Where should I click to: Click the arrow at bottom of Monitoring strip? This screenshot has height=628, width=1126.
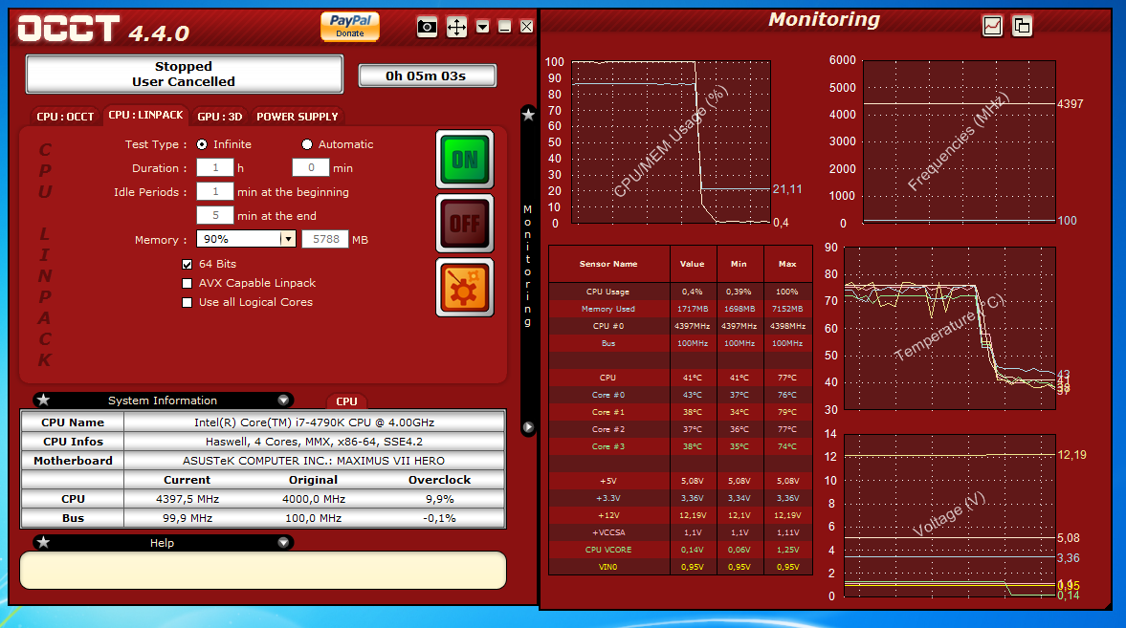coord(528,427)
